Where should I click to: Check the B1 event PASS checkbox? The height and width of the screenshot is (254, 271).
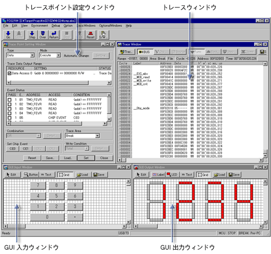[x=10, y=99]
